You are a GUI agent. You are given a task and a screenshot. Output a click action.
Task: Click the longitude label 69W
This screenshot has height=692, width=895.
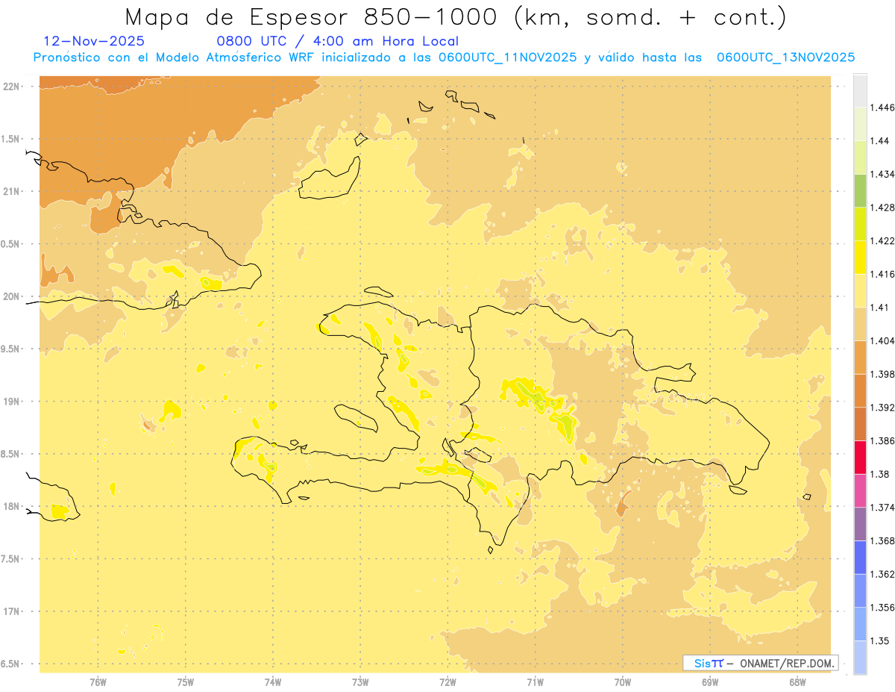[710, 682]
